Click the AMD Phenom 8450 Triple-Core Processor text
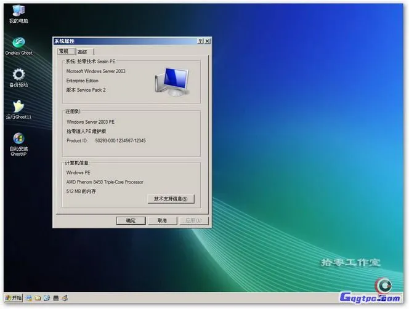 tap(105, 182)
